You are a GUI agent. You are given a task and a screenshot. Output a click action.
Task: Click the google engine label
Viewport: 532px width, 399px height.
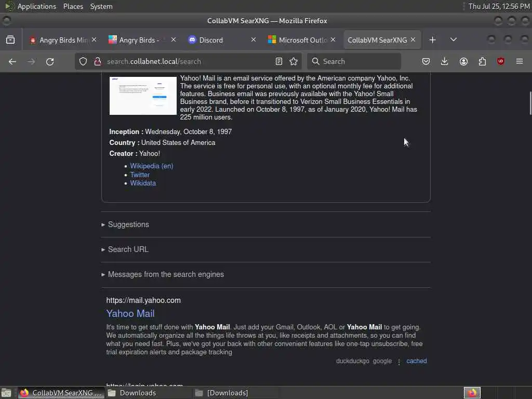pos(382,361)
